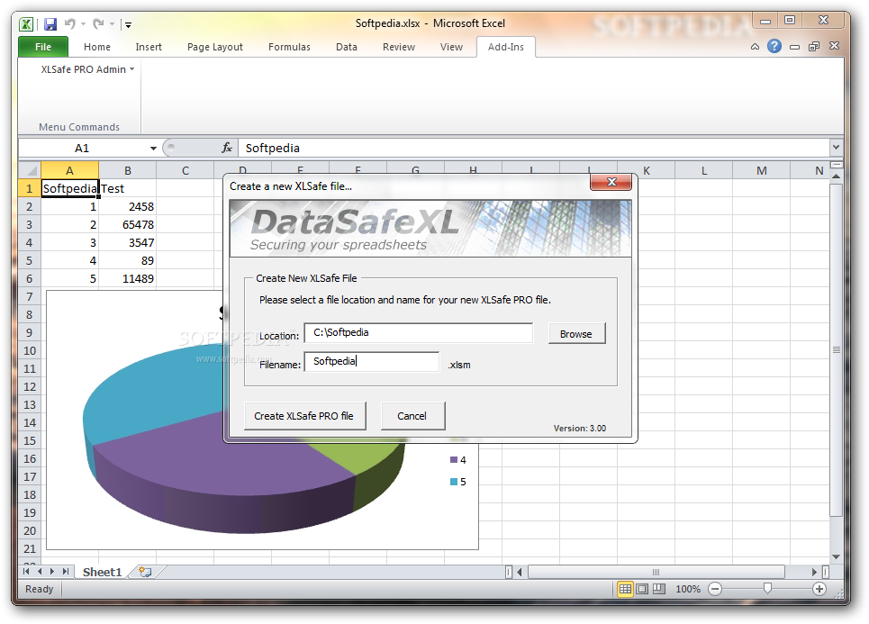Select the Sheet1 tab
Viewport: 869px width, 624px height.
click(x=102, y=572)
